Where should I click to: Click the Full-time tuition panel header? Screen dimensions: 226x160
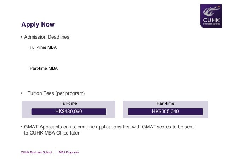click(68, 103)
